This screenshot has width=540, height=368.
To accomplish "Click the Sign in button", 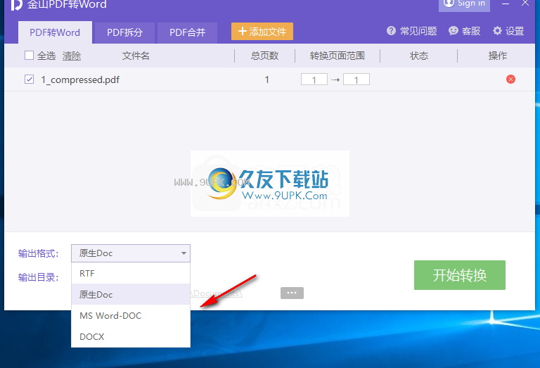I will click(x=464, y=4).
